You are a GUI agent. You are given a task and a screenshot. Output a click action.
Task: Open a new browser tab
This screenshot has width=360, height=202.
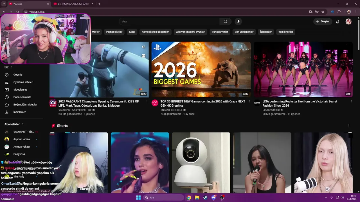[x=99, y=4]
